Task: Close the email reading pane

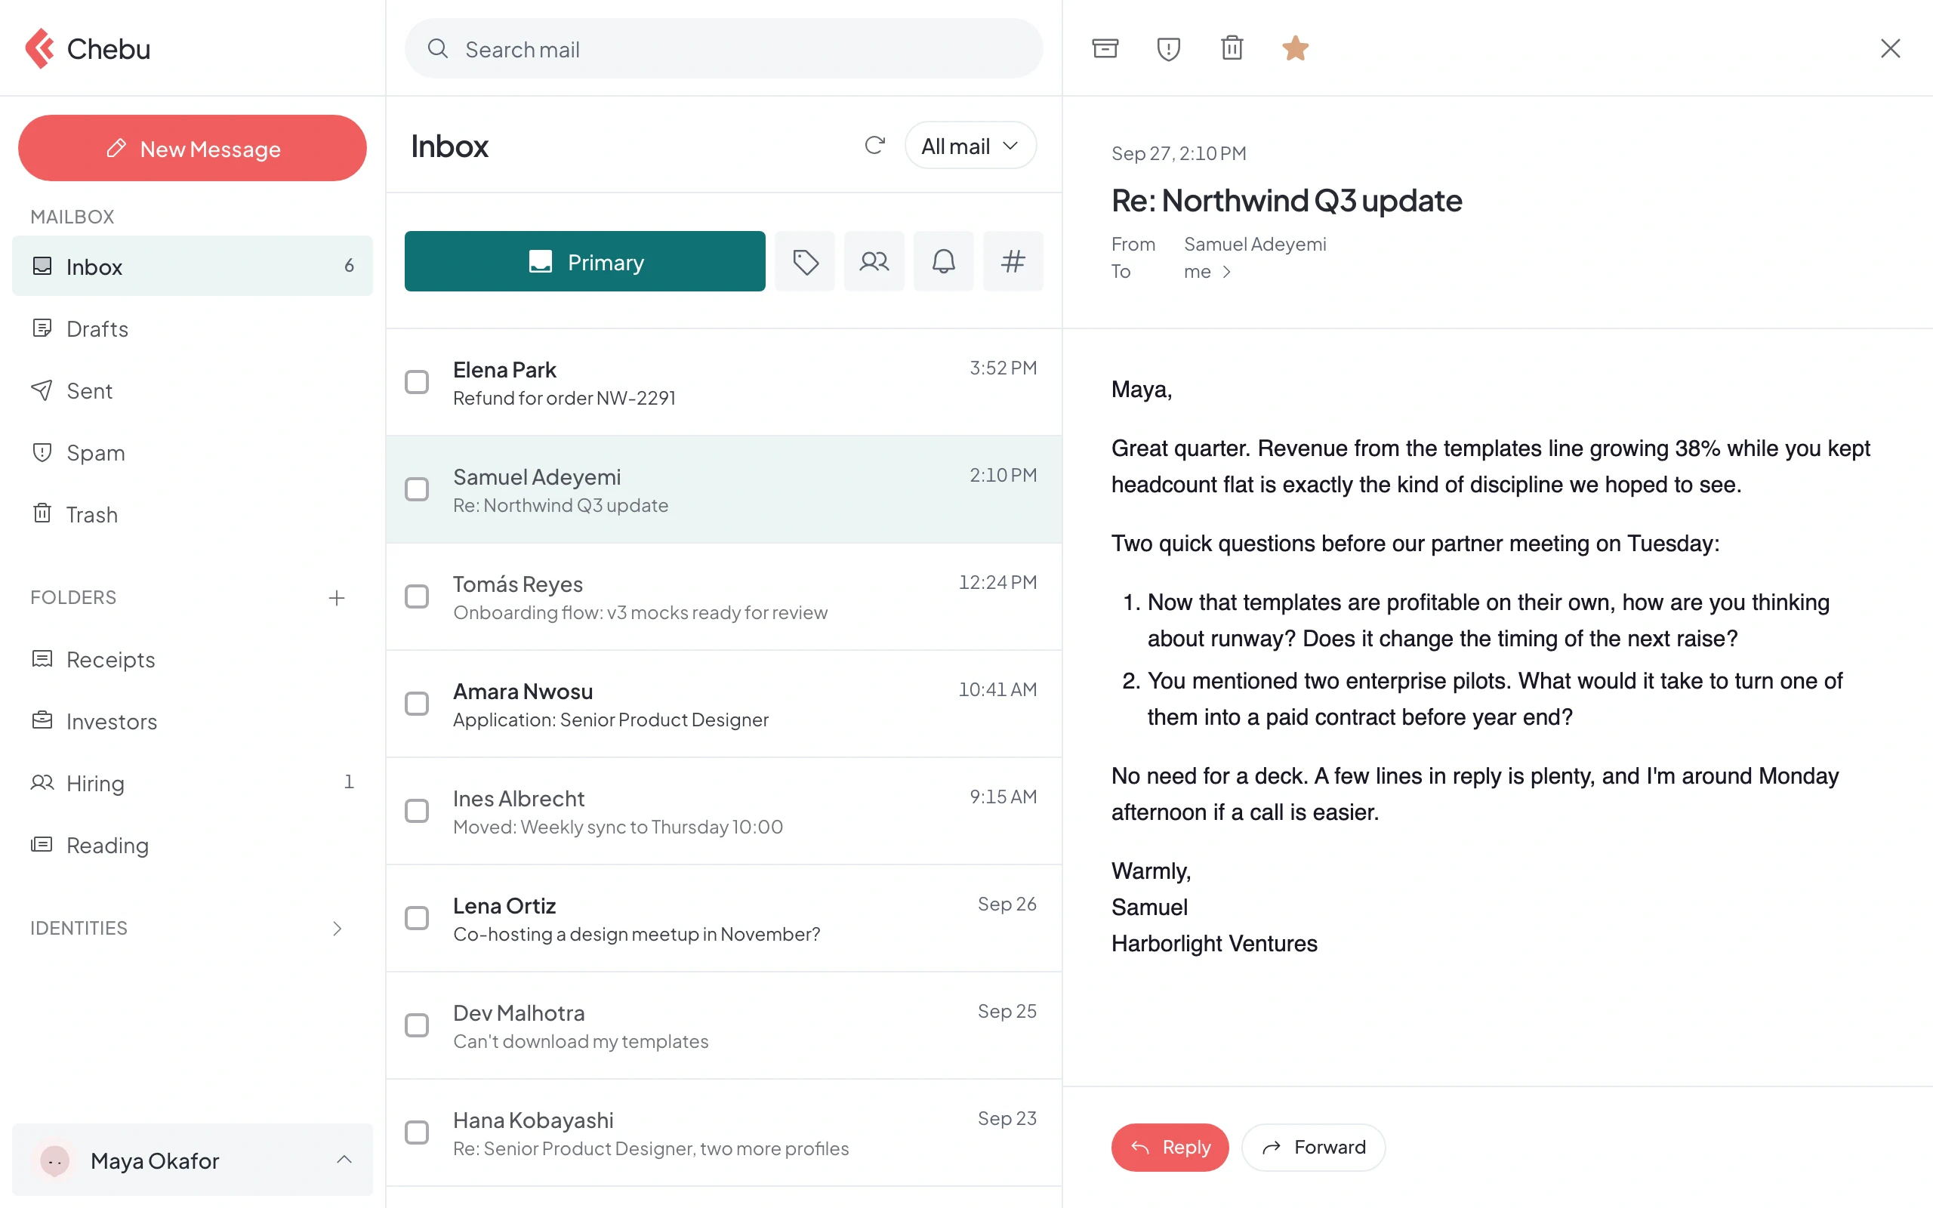Action: 1890,48
